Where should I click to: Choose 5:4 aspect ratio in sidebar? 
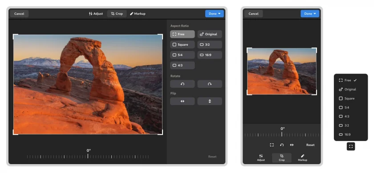tap(183, 55)
